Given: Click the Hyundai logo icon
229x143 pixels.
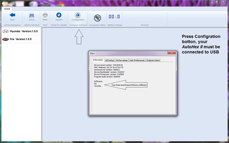Looking at the screenshot, I should tap(5, 31).
